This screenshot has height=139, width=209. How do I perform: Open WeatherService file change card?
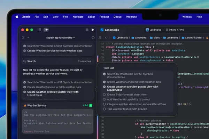point(58,105)
